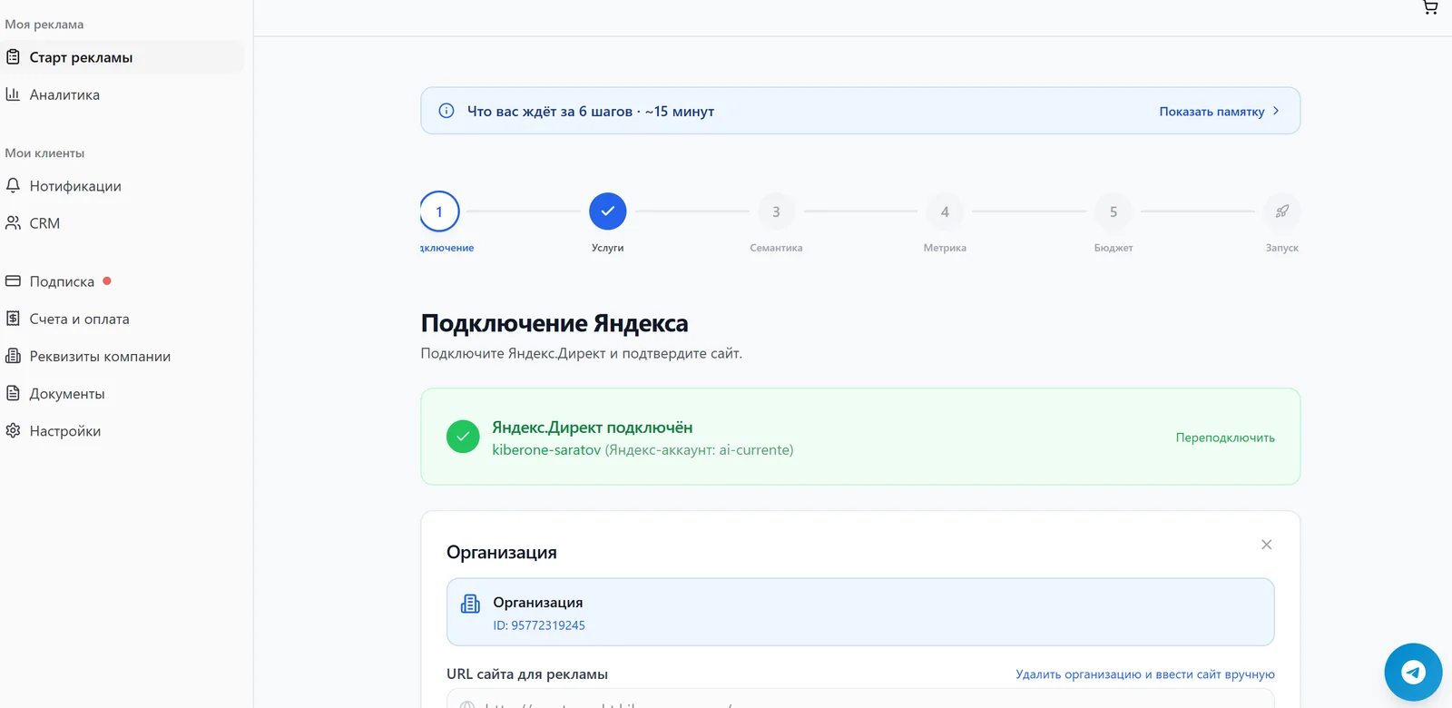Click the Аналитика chart icon
The width and height of the screenshot is (1452, 708).
[13, 94]
